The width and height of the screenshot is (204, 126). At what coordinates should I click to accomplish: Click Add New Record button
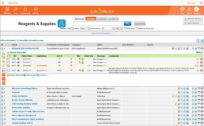pos(193,19)
